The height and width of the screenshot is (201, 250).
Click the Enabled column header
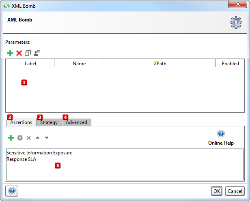point(231,64)
